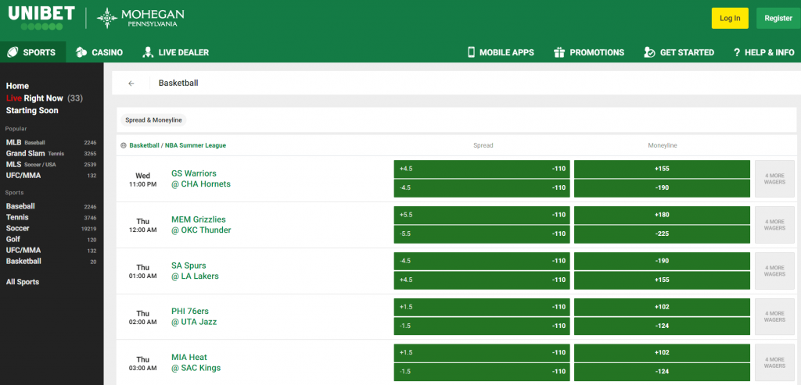Open Get Started menu item
This screenshot has height=385, width=801.
pyautogui.click(x=679, y=52)
